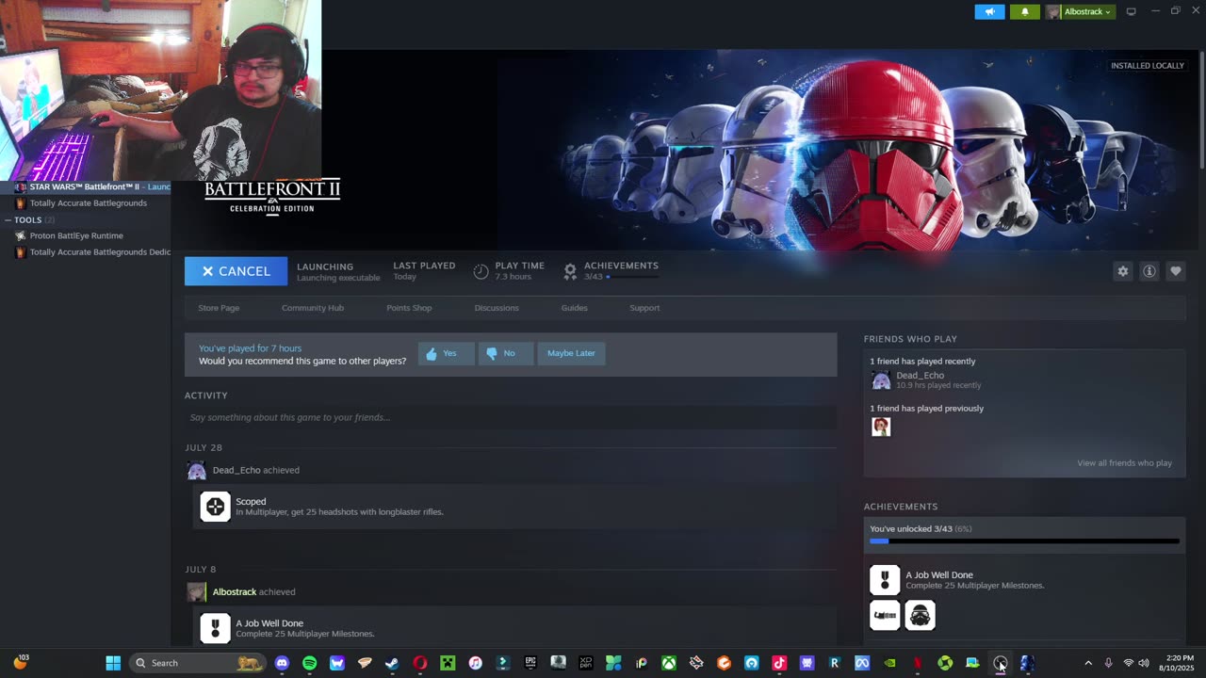Focus the 'Say something about this game' field

[x=511, y=417]
